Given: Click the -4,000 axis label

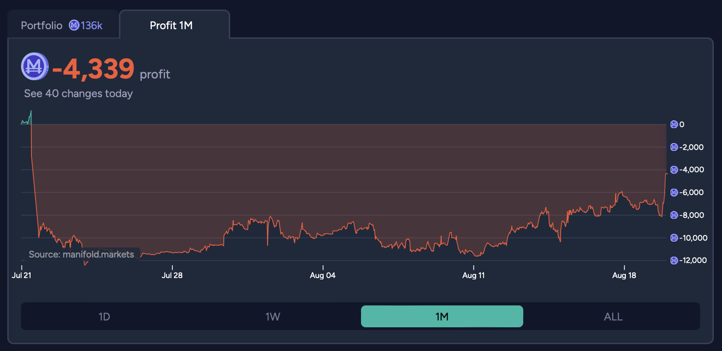Looking at the screenshot, I should click(x=691, y=170).
